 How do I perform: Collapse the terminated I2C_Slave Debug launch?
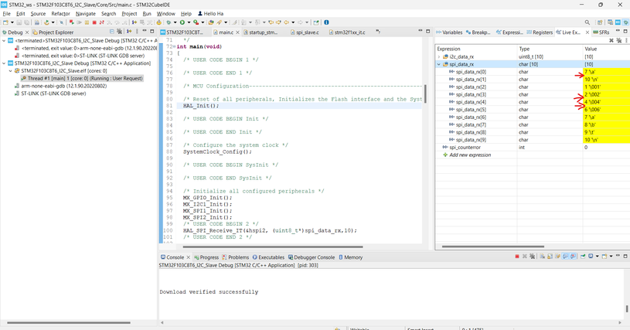(x=5, y=41)
